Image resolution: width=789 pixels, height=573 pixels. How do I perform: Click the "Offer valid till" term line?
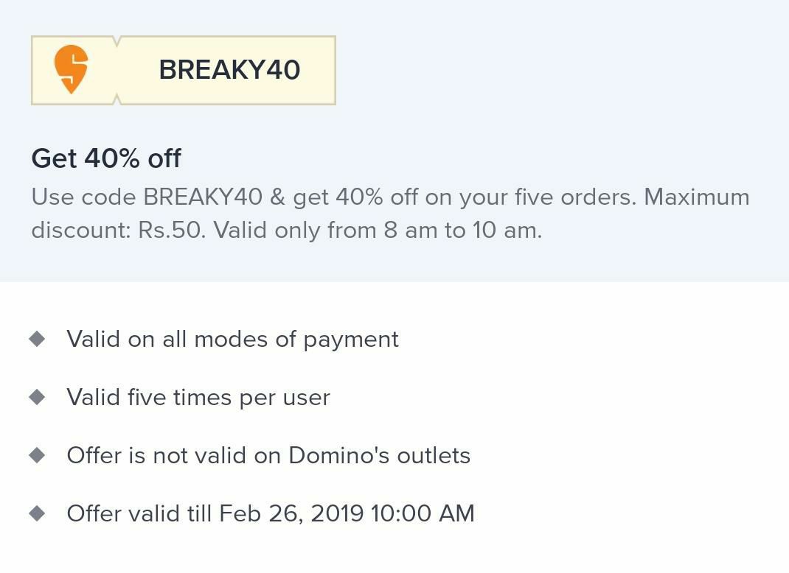point(270,513)
